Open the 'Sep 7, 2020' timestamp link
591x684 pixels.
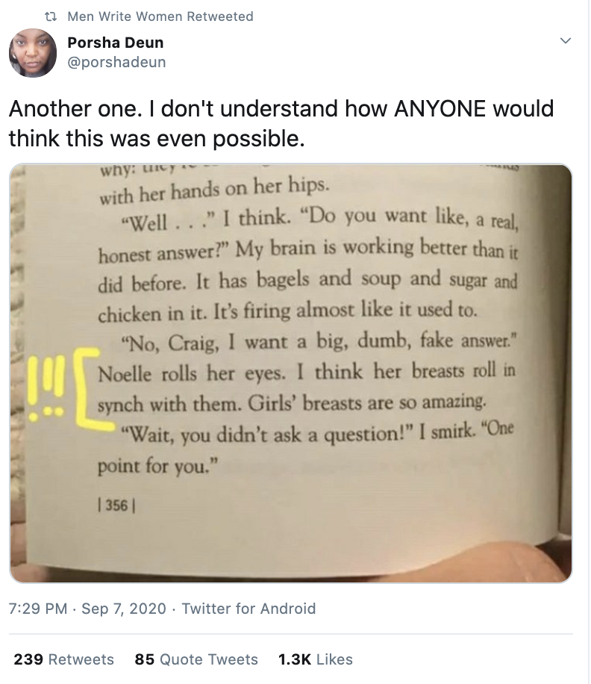point(122,609)
